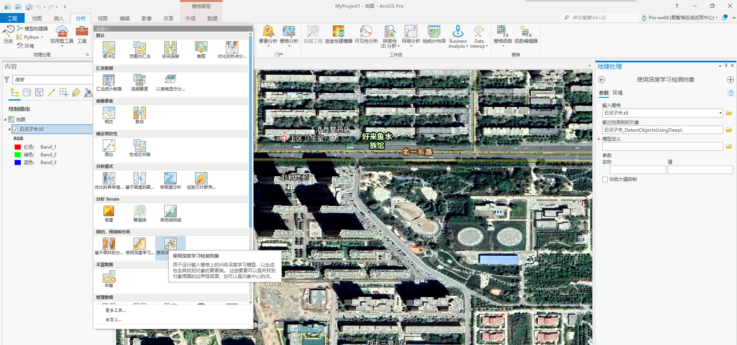
Task: Click the 裁剪 (Clip) tool icon
Action: [201, 48]
